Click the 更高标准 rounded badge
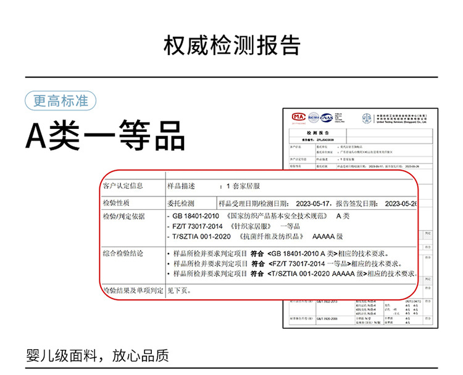This screenshot has height=375, width=463. tap(60, 101)
